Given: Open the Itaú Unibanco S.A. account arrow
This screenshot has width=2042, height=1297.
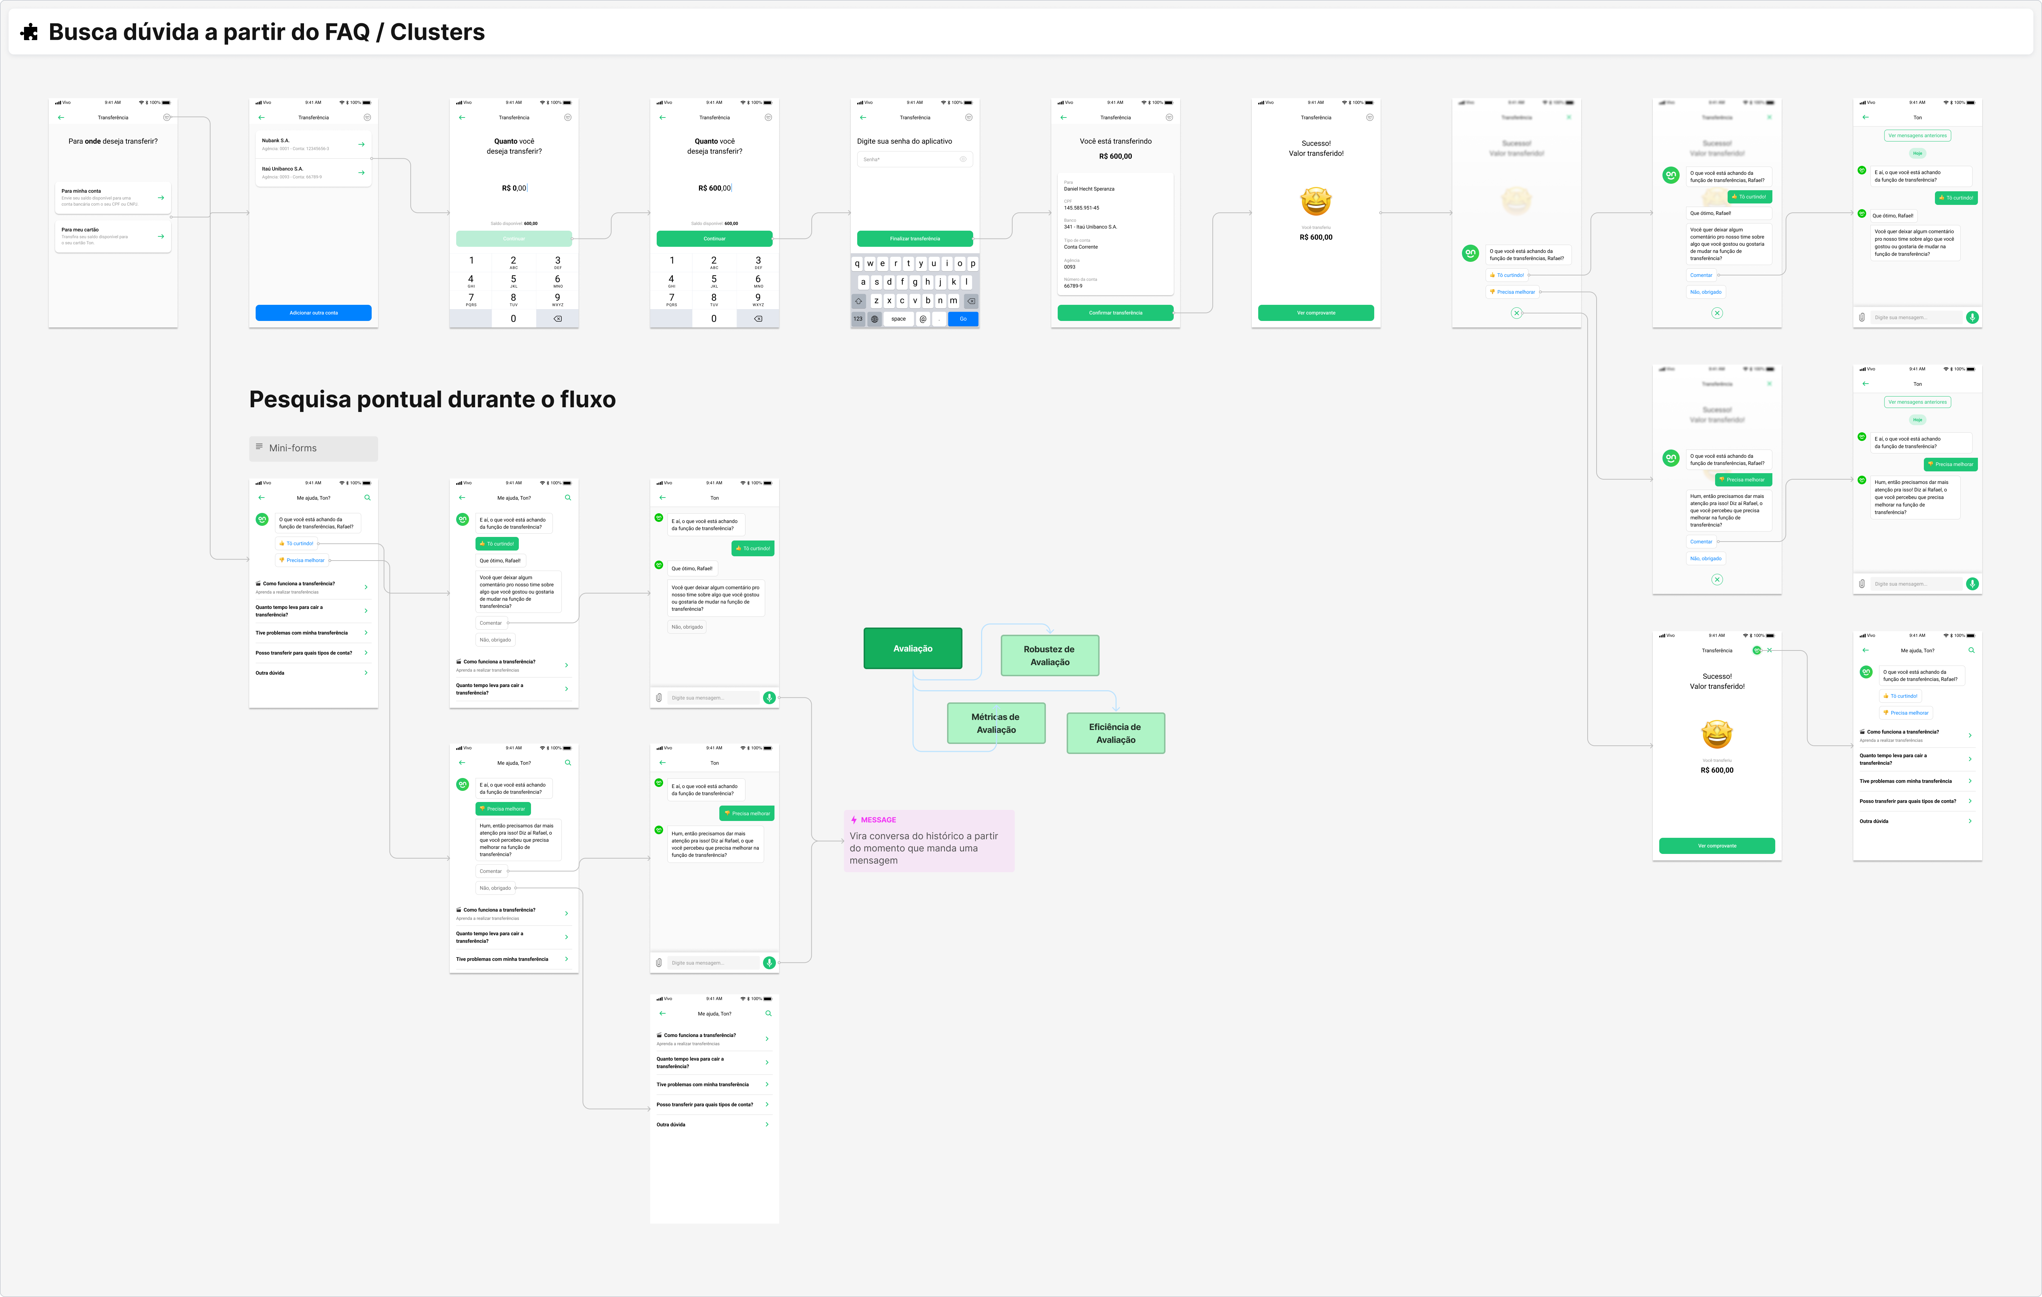Looking at the screenshot, I should click(361, 173).
